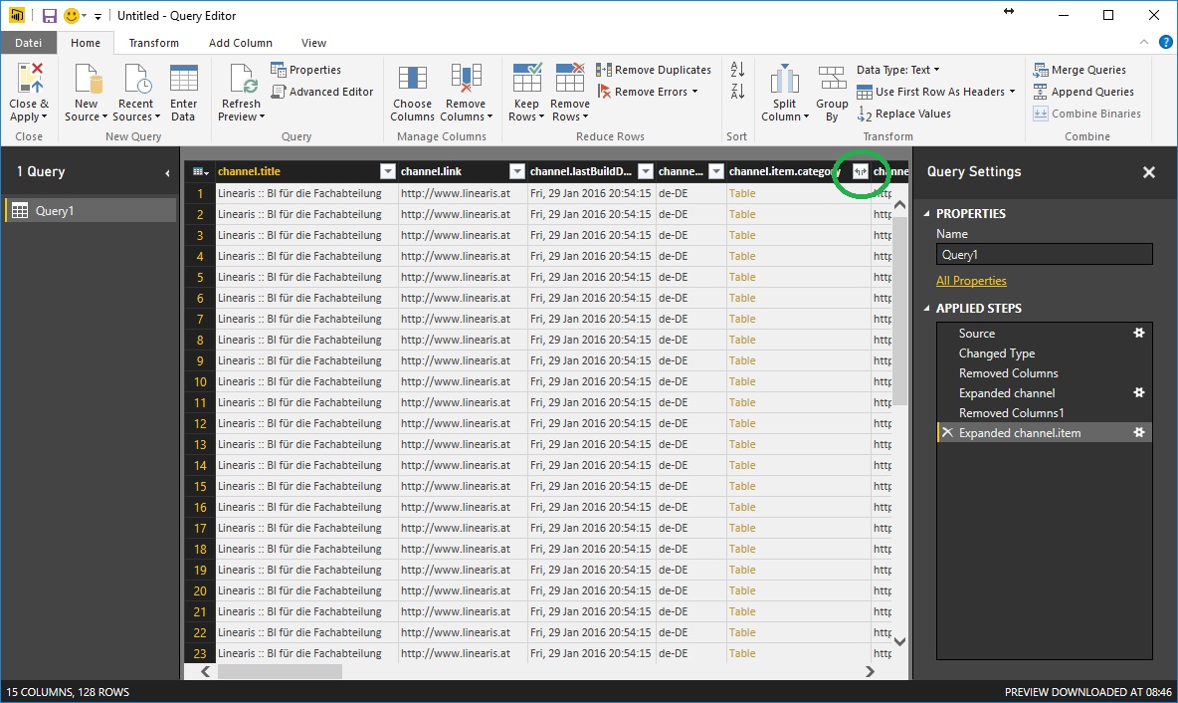Switch to the Transform ribbon tab
The width and height of the screenshot is (1178, 703).
pyautogui.click(x=153, y=43)
